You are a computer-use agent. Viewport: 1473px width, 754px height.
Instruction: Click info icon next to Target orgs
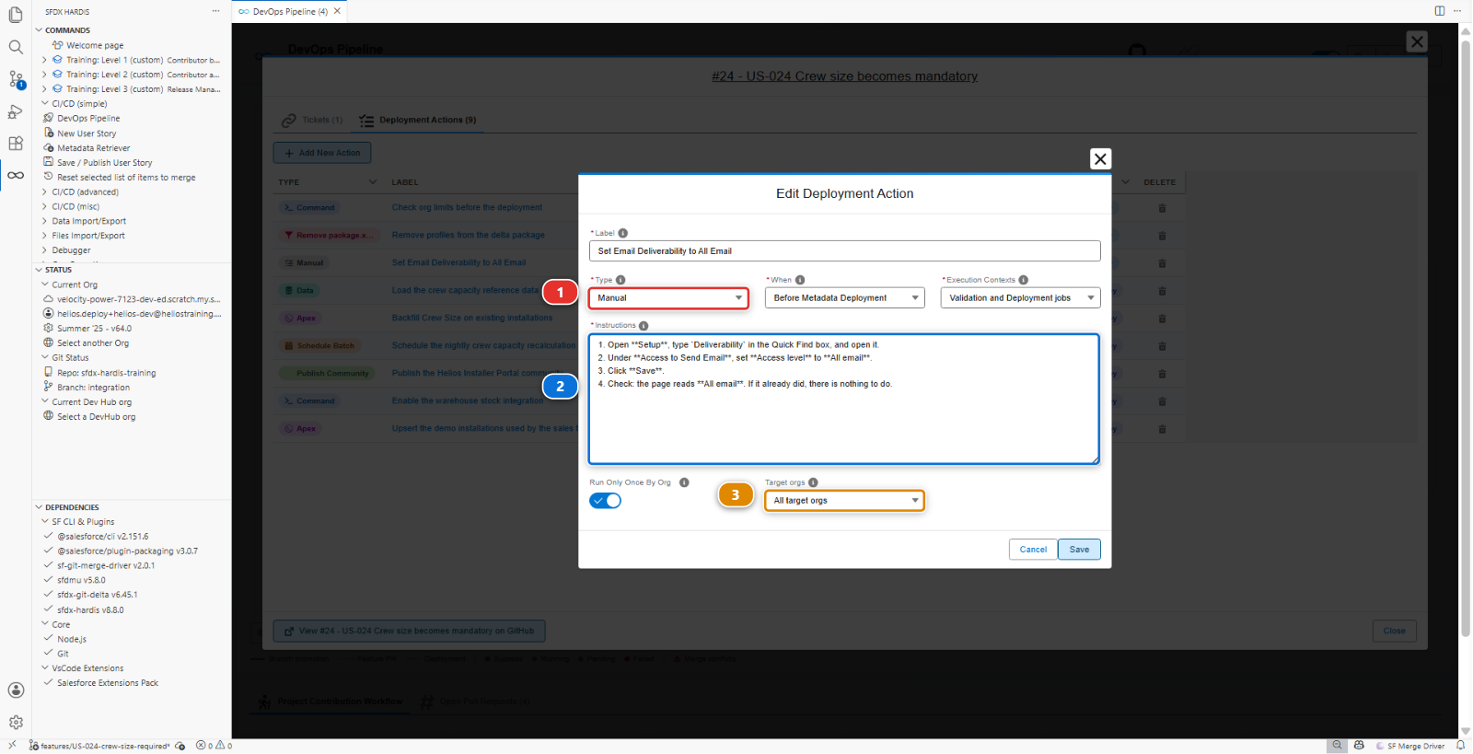[813, 482]
